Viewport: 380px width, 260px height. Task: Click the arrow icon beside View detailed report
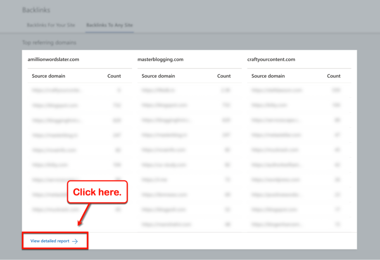74,241
